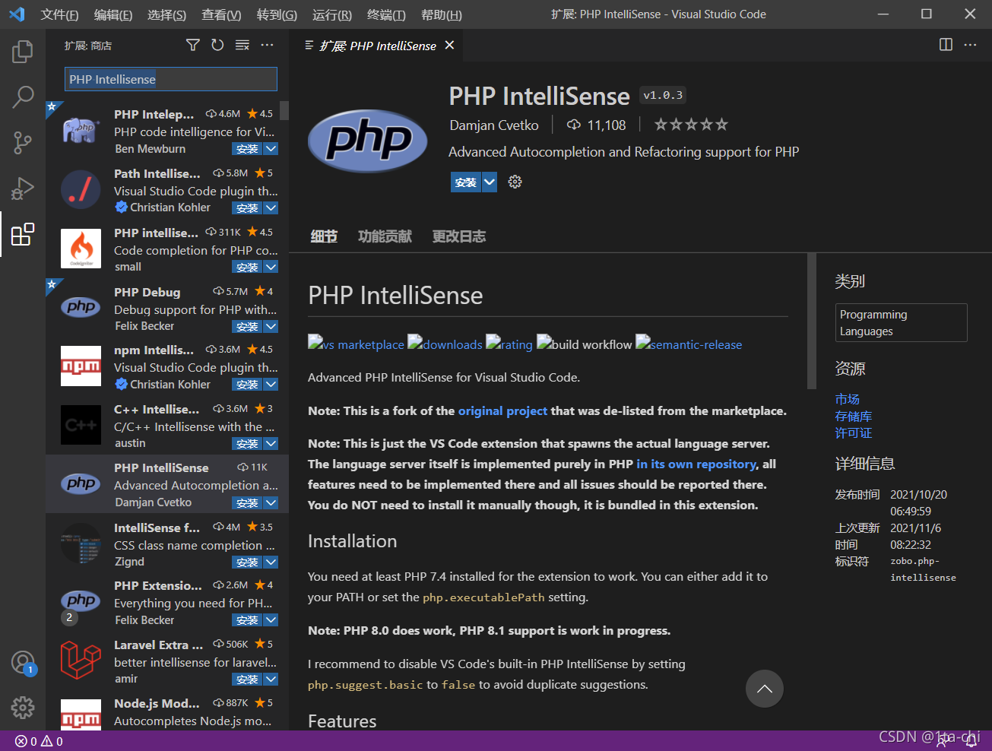Clear extension search results icon
Image resolution: width=992 pixels, height=751 pixels.
tap(242, 46)
